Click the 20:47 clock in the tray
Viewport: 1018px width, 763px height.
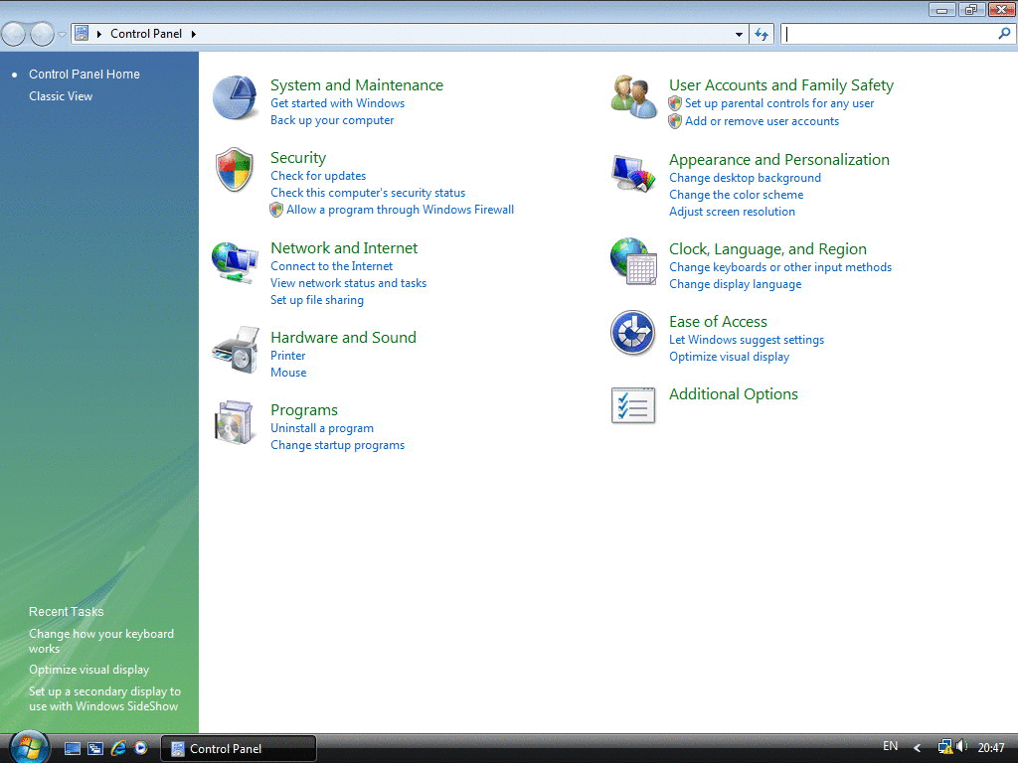(991, 748)
